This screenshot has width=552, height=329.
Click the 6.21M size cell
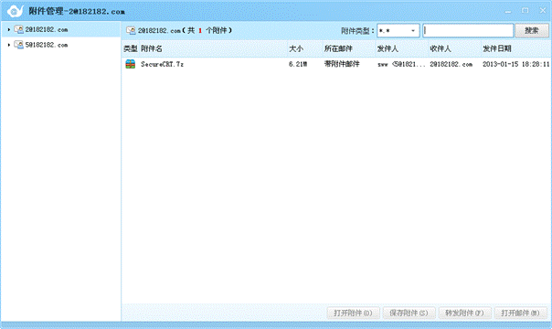tap(298, 64)
